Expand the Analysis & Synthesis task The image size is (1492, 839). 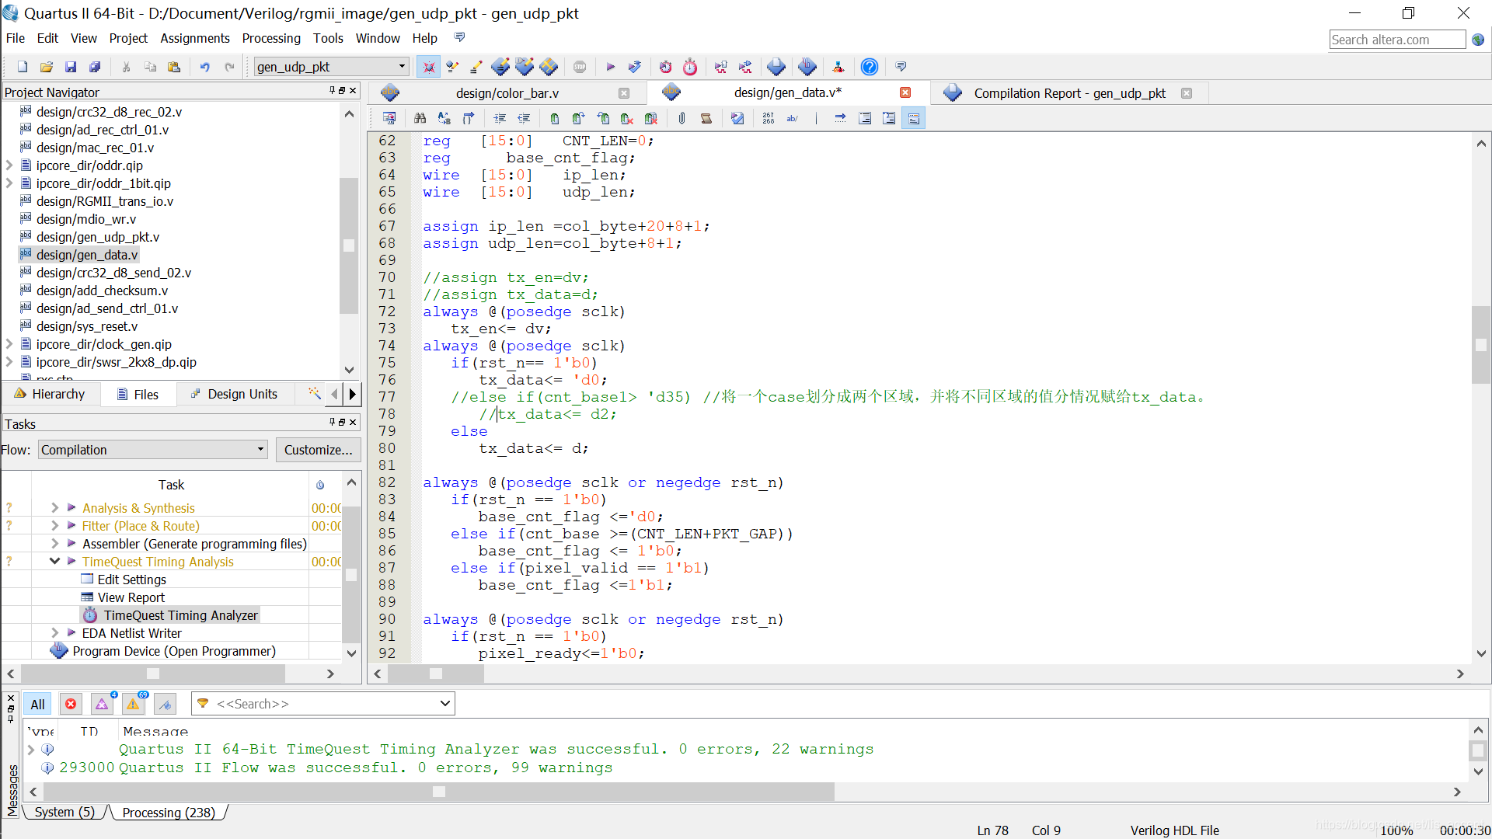pos(54,508)
